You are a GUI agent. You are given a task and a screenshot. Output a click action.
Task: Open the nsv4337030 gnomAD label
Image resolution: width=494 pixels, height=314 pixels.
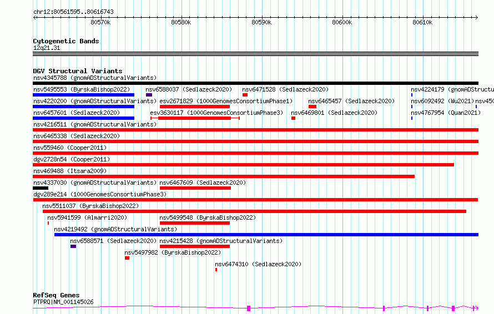95,183
